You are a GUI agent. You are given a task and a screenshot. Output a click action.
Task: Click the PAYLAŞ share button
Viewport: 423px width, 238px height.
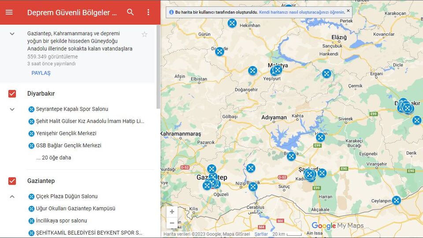coord(41,73)
